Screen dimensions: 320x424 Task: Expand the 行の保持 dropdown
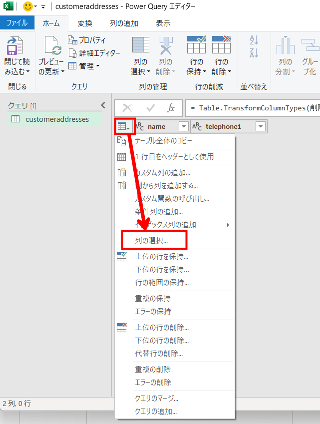pyautogui.click(x=205, y=72)
